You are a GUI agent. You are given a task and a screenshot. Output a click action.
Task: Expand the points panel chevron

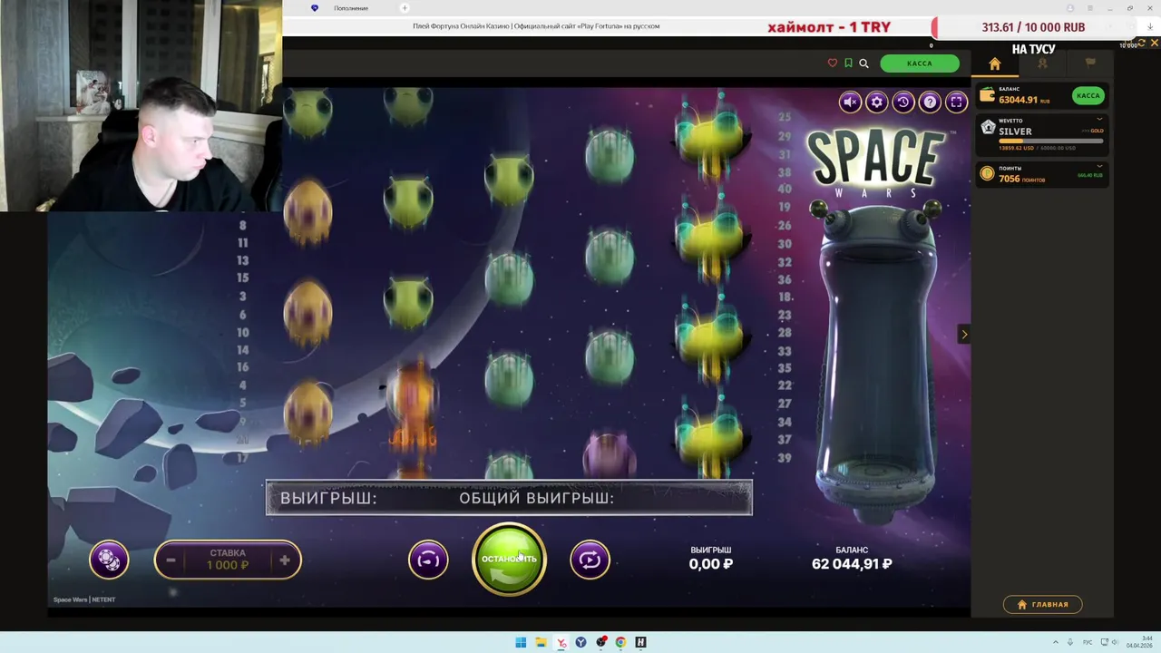[x=1100, y=167]
